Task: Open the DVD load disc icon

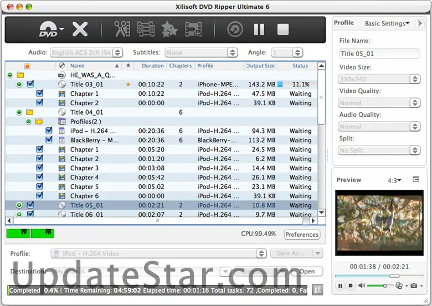Action: [x=48, y=29]
